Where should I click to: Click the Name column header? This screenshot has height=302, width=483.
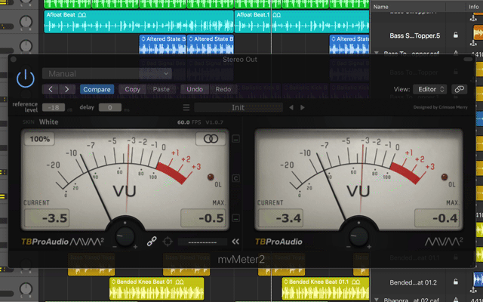380,7
